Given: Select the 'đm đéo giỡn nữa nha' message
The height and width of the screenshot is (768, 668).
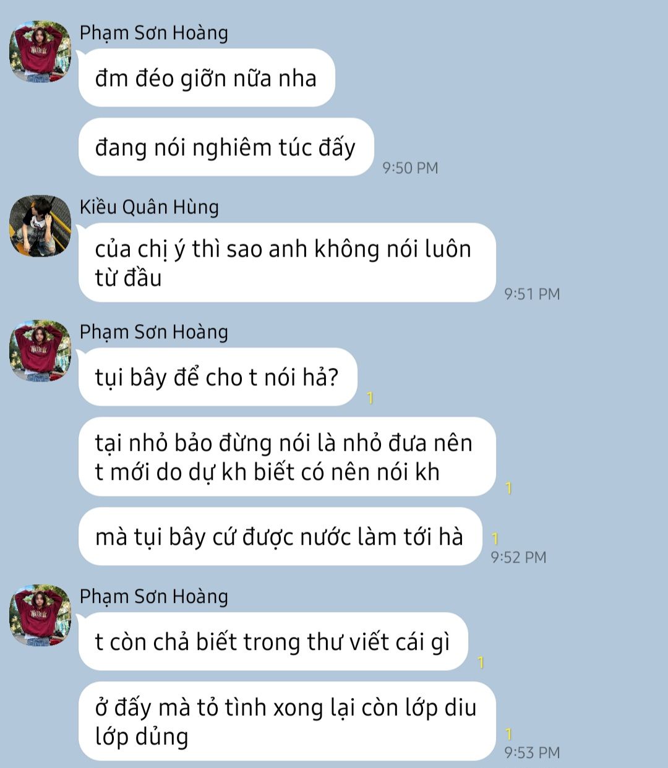Looking at the screenshot, I should click(207, 78).
